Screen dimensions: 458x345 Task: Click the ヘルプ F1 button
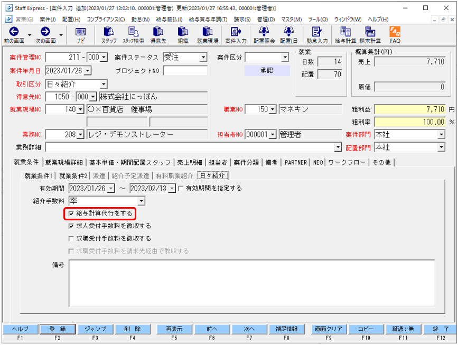point(20,329)
